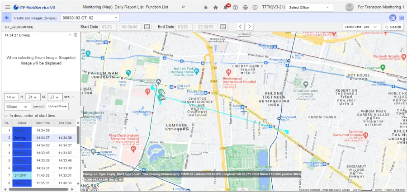Click the end time field 23:59:59

click(207, 27)
